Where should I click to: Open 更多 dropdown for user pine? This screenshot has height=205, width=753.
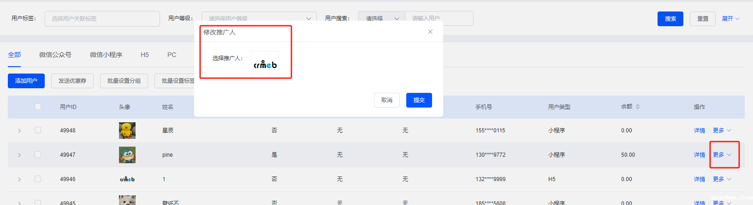(x=722, y=155)
